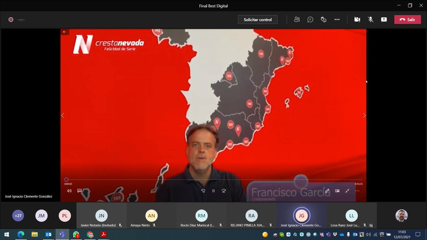Unmute the microphone in Teams toolbar
Screen dimensions: 427x240
[x=370, y=20]
